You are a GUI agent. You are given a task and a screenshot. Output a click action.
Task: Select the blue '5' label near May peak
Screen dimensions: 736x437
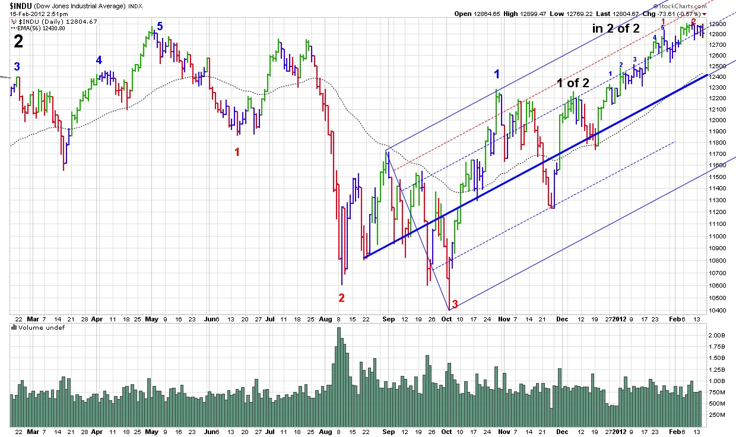[160, 26]
